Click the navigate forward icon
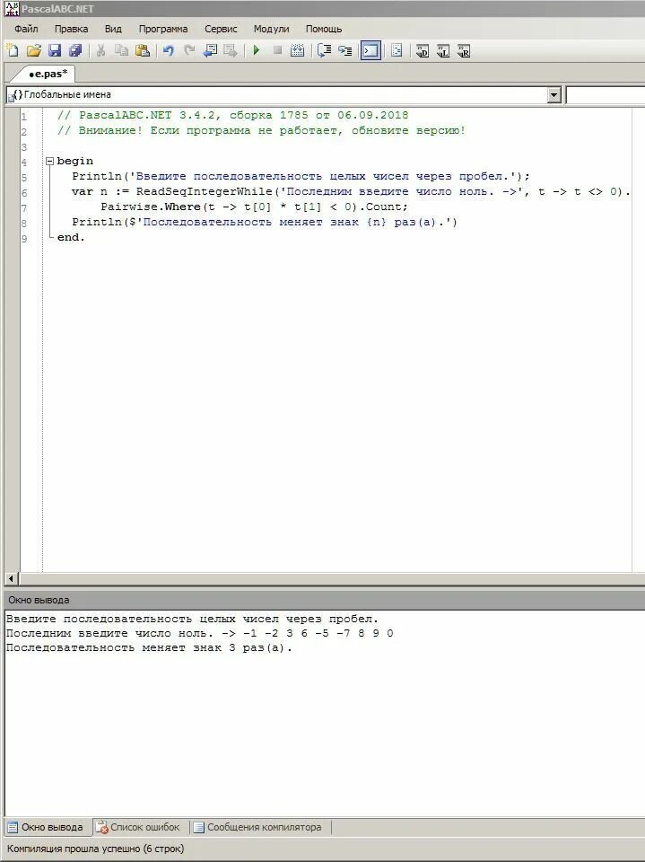 click(231, 50)
